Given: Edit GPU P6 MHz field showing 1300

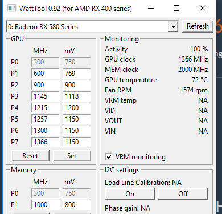Looking at the screenshot, I should [46, 131].
